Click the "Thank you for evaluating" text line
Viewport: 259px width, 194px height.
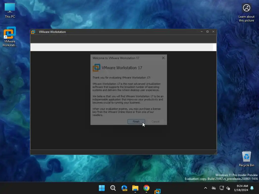[x=121, y=78]
